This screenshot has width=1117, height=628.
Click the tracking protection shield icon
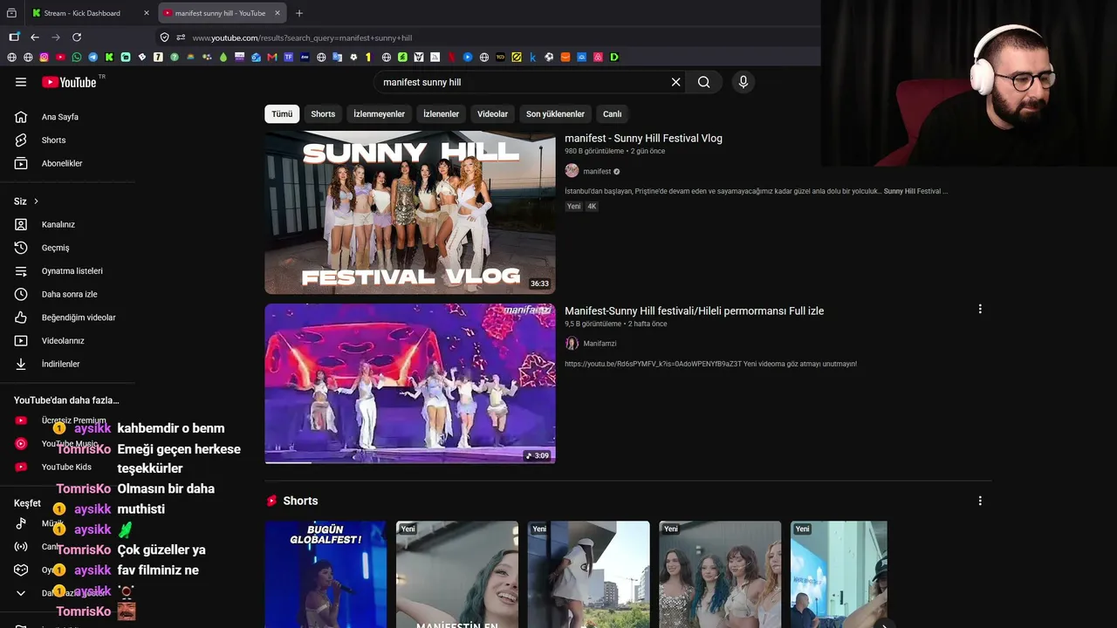click(164, 38)
